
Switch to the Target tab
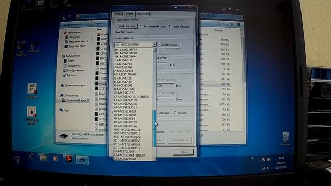point(129,14)
